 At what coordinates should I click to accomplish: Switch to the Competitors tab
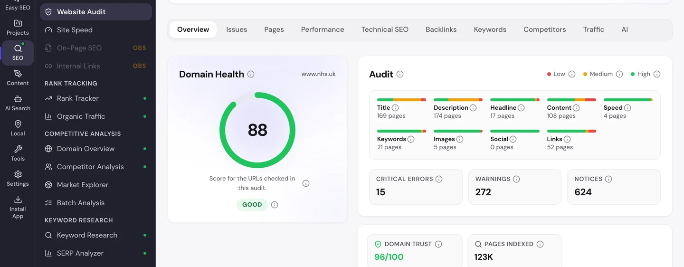tap(545, 29)
